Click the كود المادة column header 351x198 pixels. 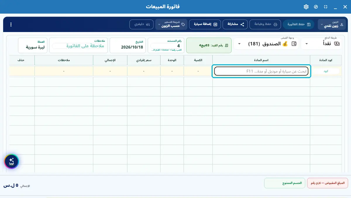coord(326,60)
